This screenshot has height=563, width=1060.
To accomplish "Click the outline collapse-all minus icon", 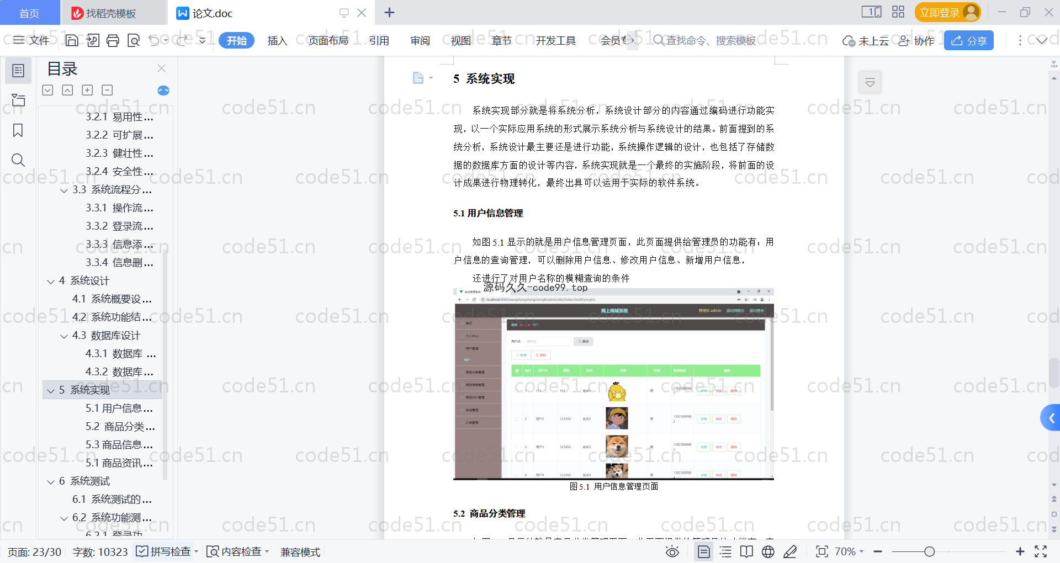I will click(x=108, y=90).
